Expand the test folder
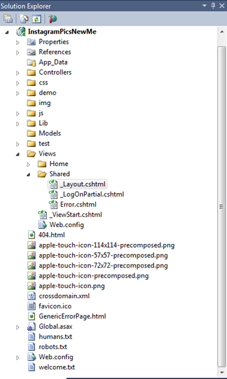The height and width of the screenshot is (379, 227). 17,144
